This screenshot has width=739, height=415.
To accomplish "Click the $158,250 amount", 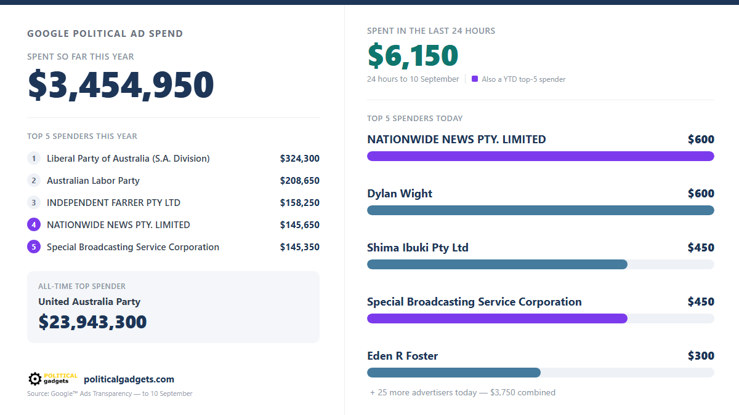I will click(x=300, y=203).
